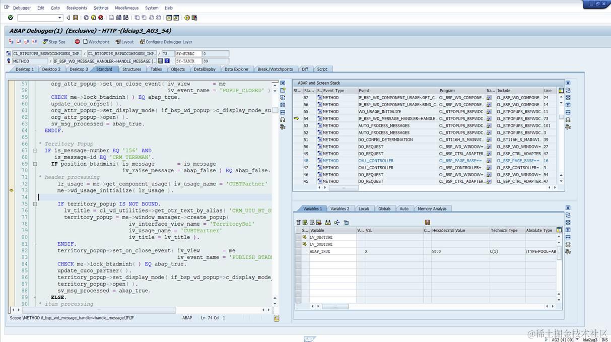The height and width of the screenshot is (342, 611).
Task: Click the Configure Debugger Layer button
Action: (166, 42)
